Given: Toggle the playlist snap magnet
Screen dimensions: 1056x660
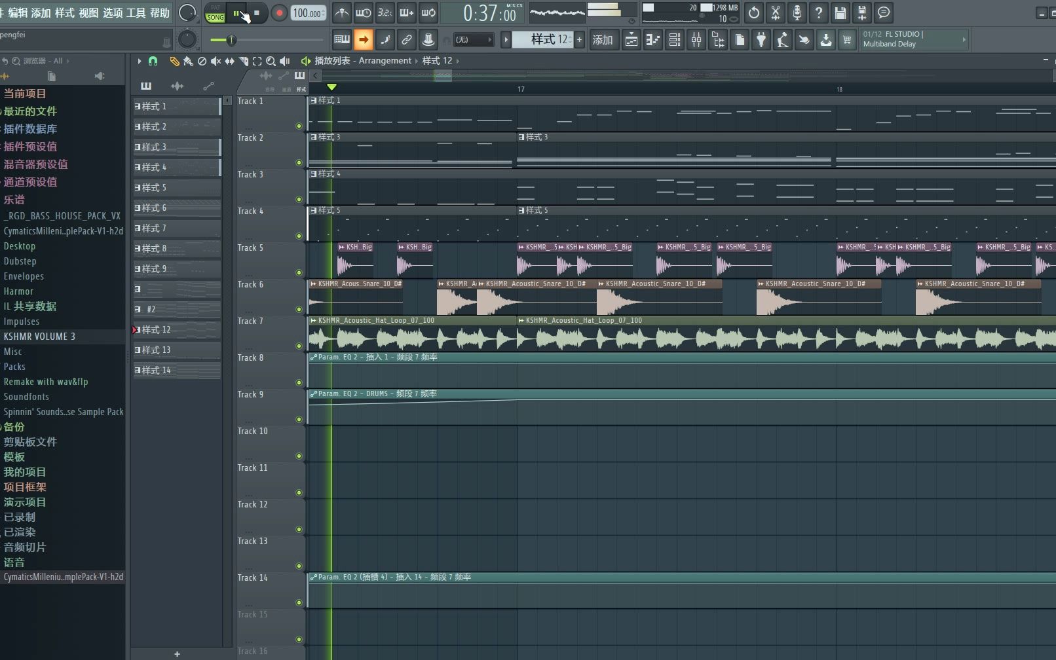Looking at the screenshot, I should 153,61.
